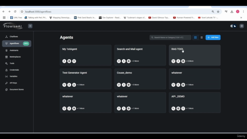Open the Test Generator Agent card

pyautogui.click(x=86, y=79)
